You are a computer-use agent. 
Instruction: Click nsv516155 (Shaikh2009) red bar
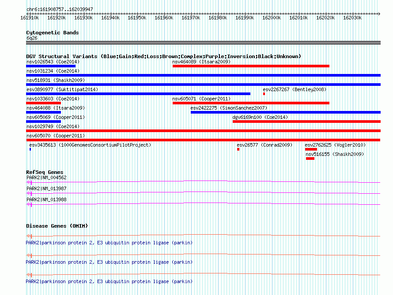pyautogui.click(x=310, y=159)
